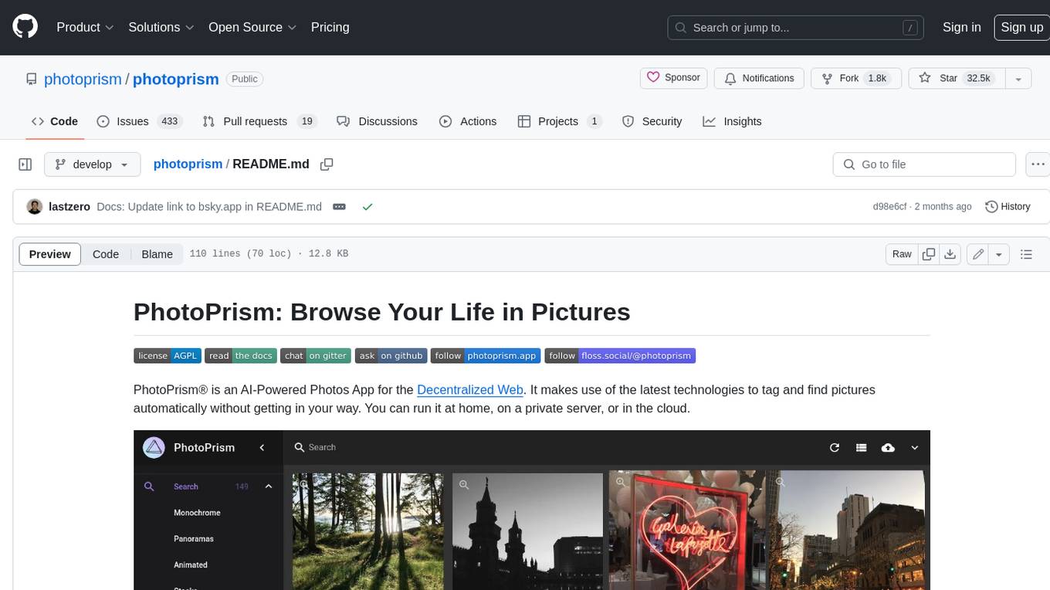The height and width of the screenshot is (590, 1050).
Task: Click the chat on gitter badge
Action: [316, 356]
